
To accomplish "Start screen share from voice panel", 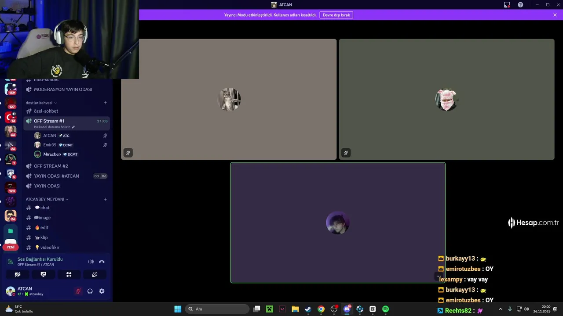I will (43, 274).
